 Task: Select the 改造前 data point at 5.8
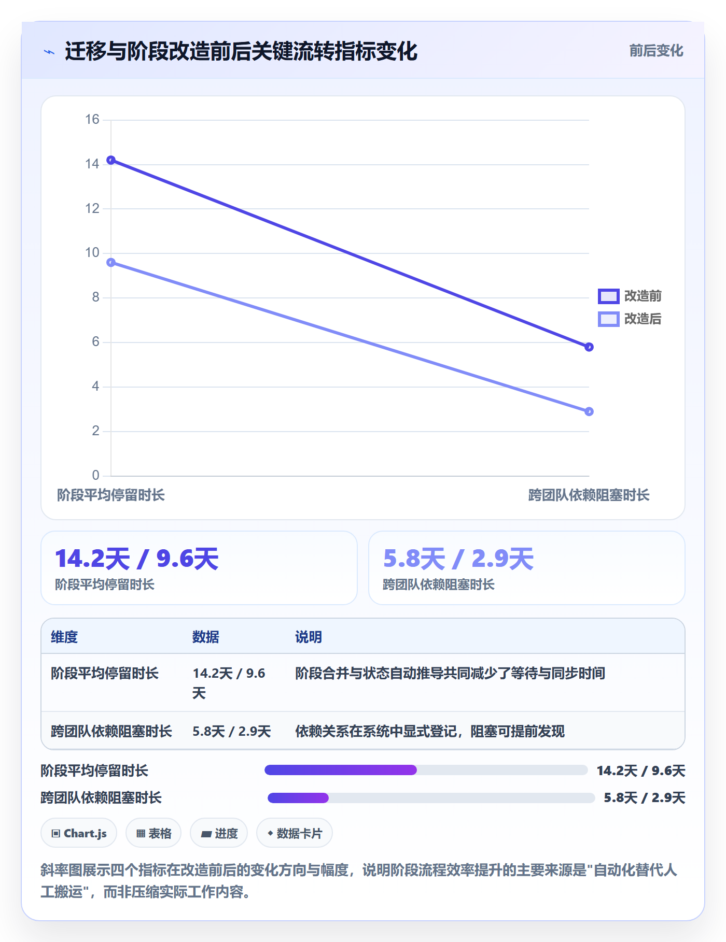(x=589, y=347)
